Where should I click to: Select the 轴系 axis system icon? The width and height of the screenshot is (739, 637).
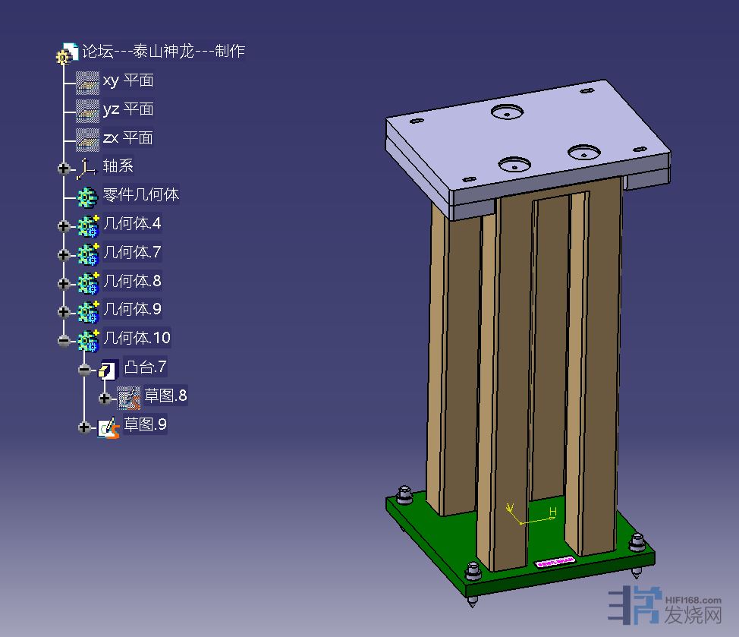tap(88, 167)
